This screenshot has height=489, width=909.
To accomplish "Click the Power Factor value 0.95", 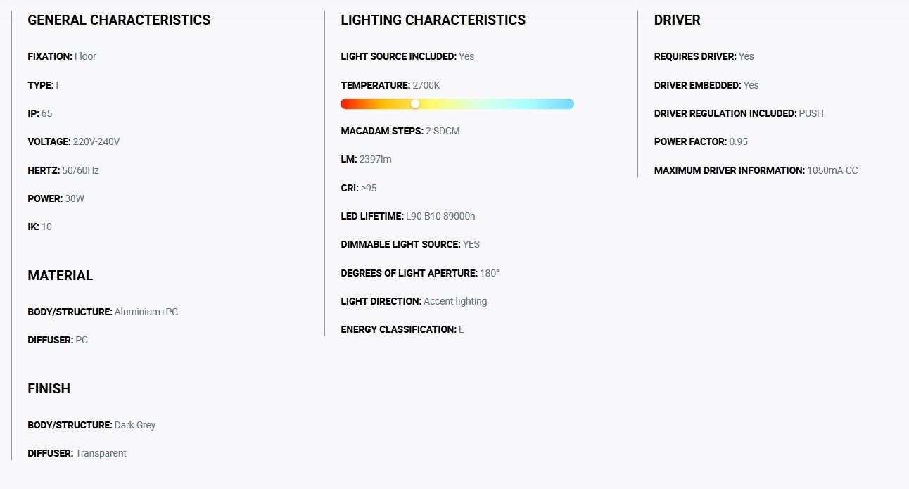I will tap(739, 141).
